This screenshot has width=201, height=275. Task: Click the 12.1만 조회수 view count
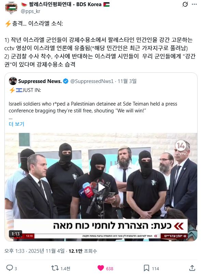click(x=83, y=251)
